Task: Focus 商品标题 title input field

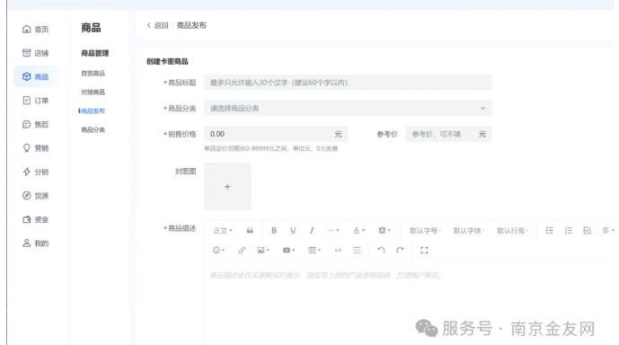Action: 348,83
